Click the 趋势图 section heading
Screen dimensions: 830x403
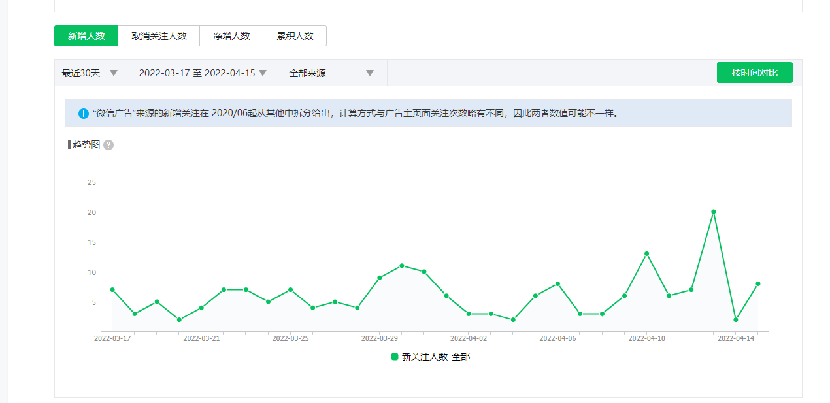point(86,145)
